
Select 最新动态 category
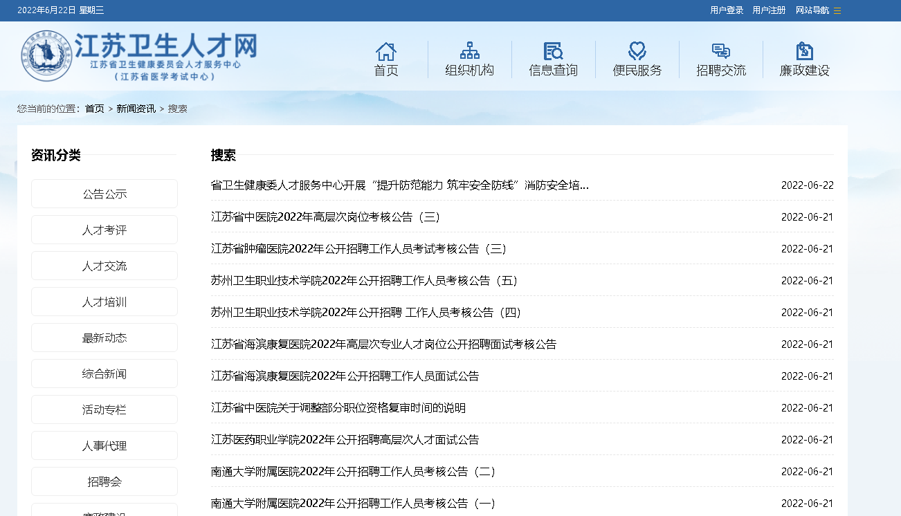pos(104,338)
